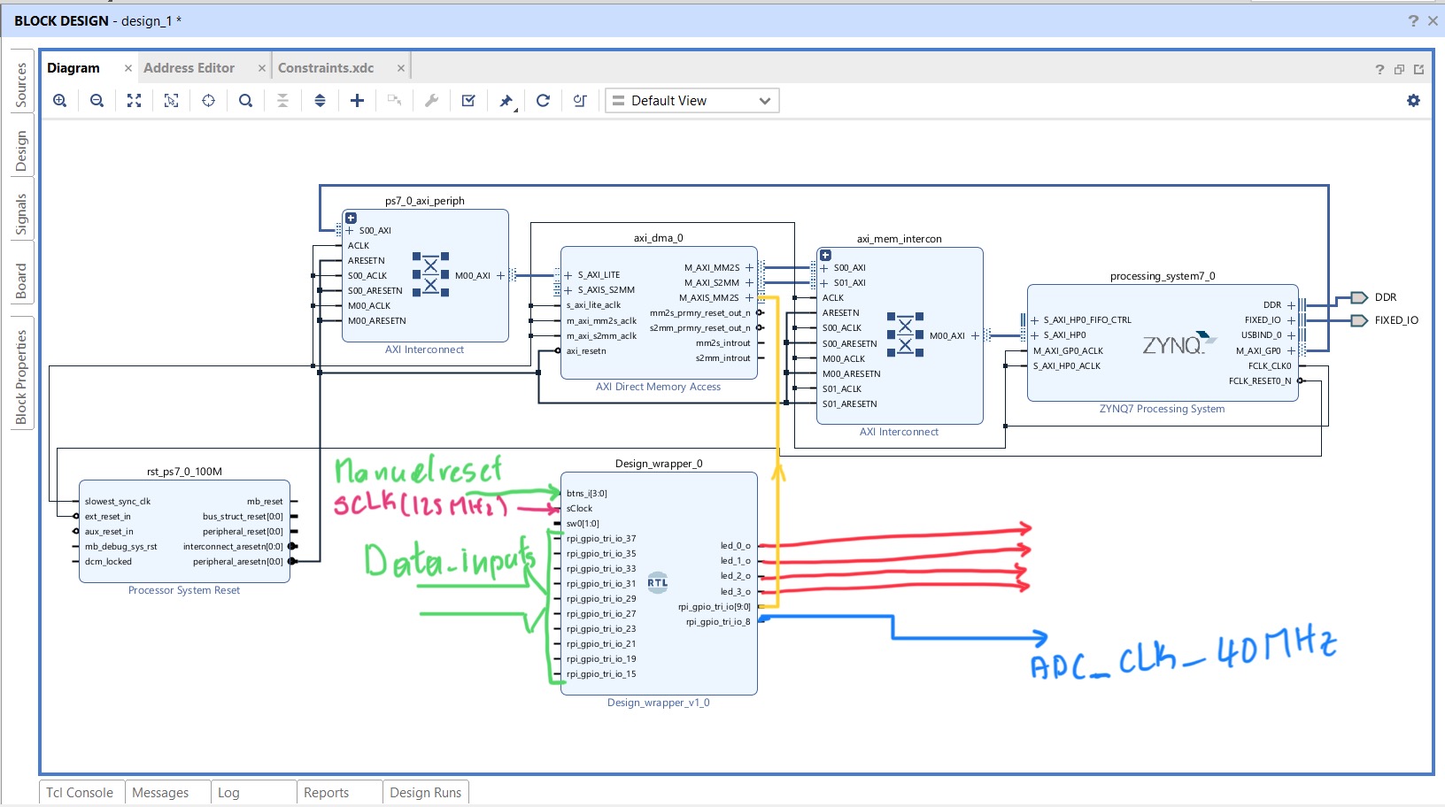1445x807 pixels.
Task: Expand M00_AXI on ps7_0_axi_periph
Action: 500,275
